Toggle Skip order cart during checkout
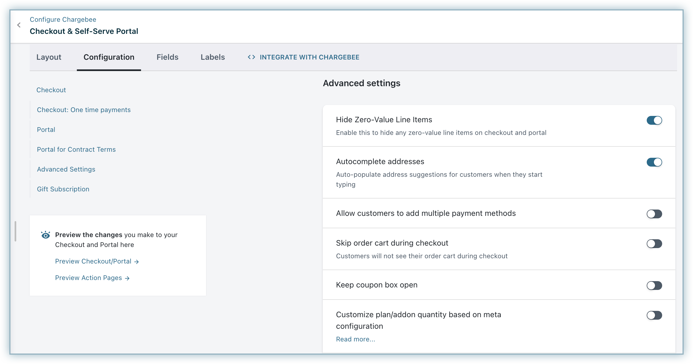The width and height of the screenshot is (693, 364). (654, 244)
